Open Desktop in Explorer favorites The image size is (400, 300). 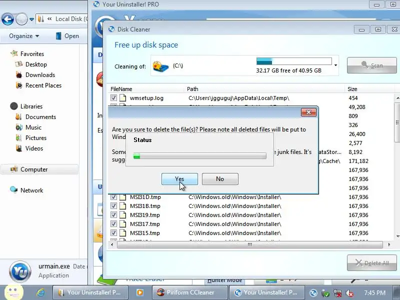click(x=36, y=64)
